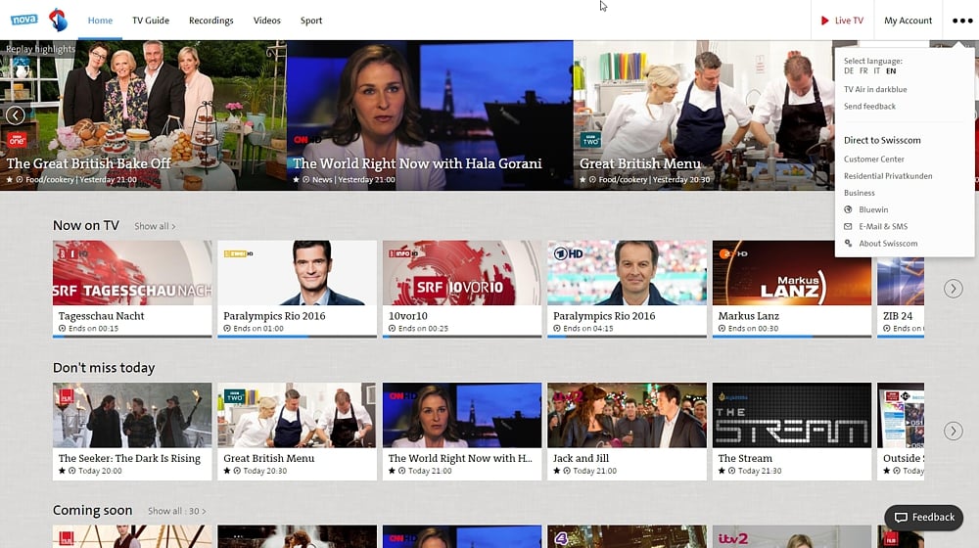Open Customer Center link

[873, 160]
